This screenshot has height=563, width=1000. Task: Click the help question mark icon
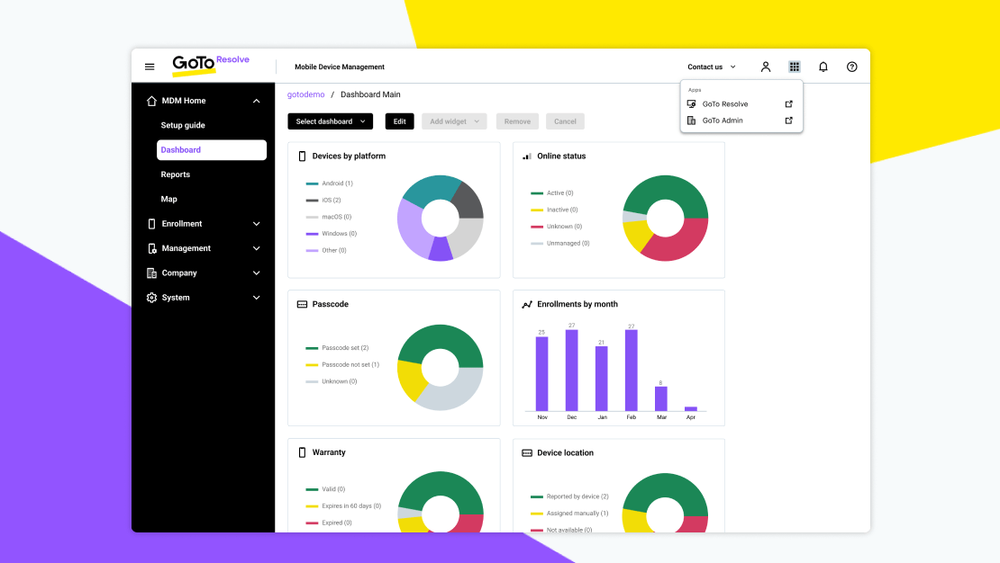click(851, 67)
